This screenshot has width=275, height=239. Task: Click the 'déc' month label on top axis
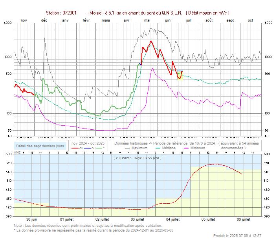click(x=44, y=20)
